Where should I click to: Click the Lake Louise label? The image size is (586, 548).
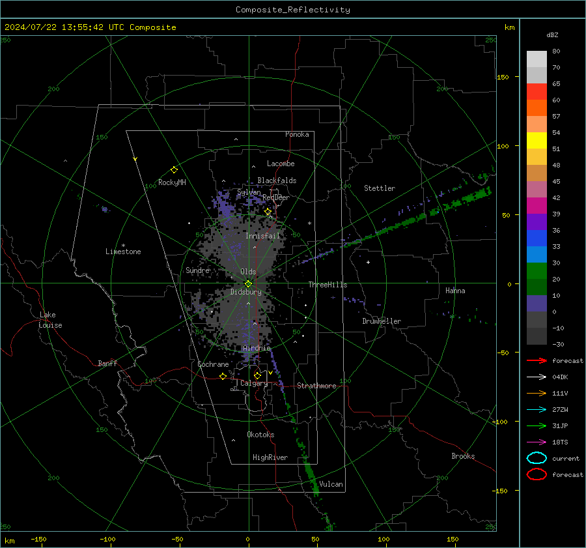(x=50, y=320)
